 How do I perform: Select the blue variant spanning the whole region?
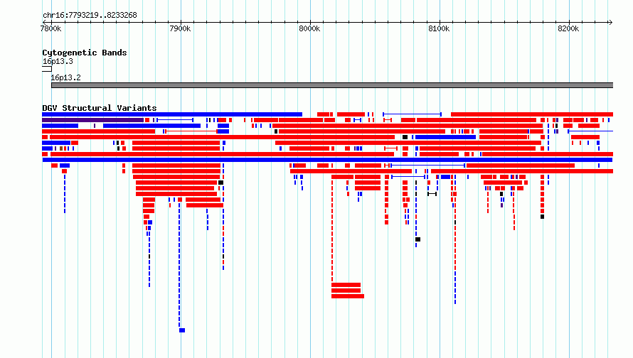(x=327, y=160)
